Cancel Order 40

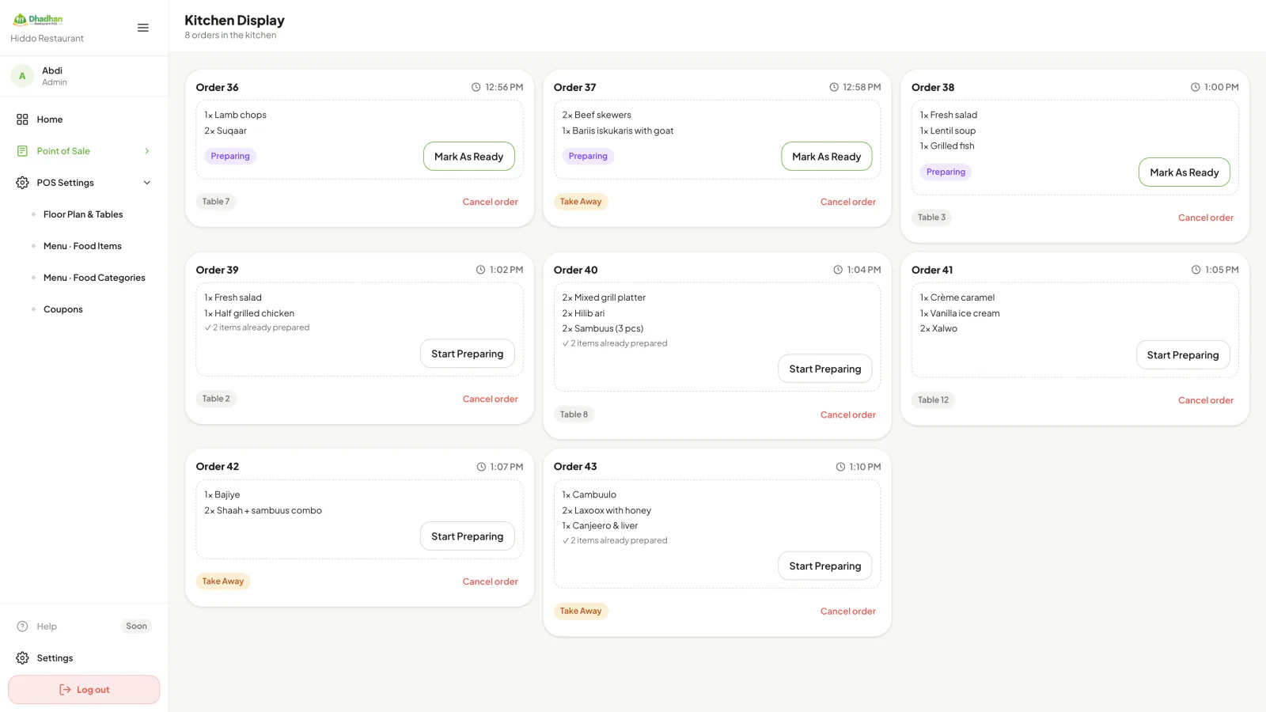(x=848, y=415)
